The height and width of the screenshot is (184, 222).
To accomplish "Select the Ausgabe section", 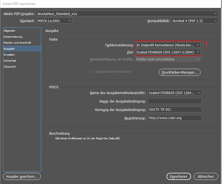I will tap(9, 49).
